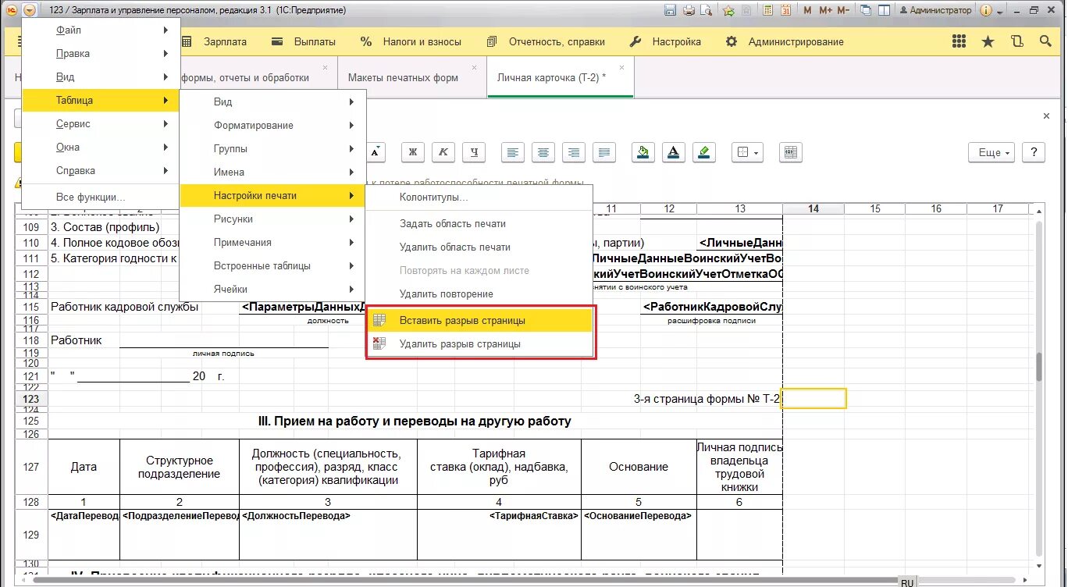Screen dimensions: 1068x587
Task: Open the Справка menu
Action: click(x=101, y=171)
